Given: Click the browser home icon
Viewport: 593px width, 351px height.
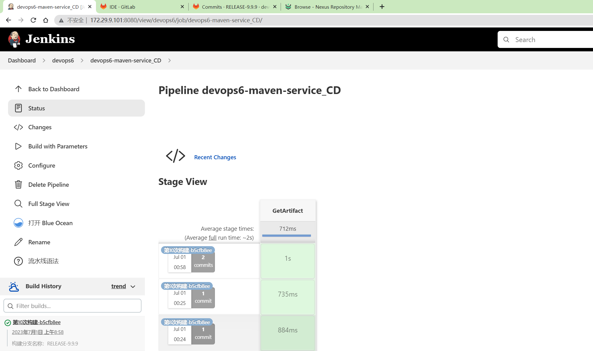Looking at the screenshot, I should pos(46,20).
